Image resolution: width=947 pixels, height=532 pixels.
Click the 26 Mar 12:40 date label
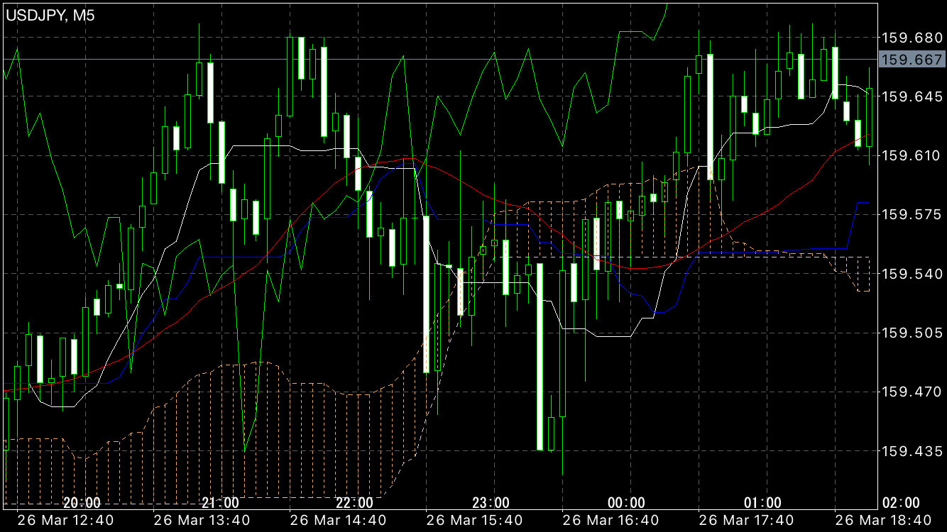point(65,521)
